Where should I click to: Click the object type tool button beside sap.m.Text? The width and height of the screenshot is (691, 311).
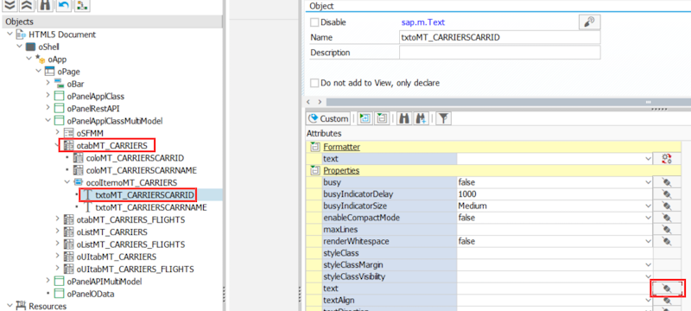pos(589,22)
